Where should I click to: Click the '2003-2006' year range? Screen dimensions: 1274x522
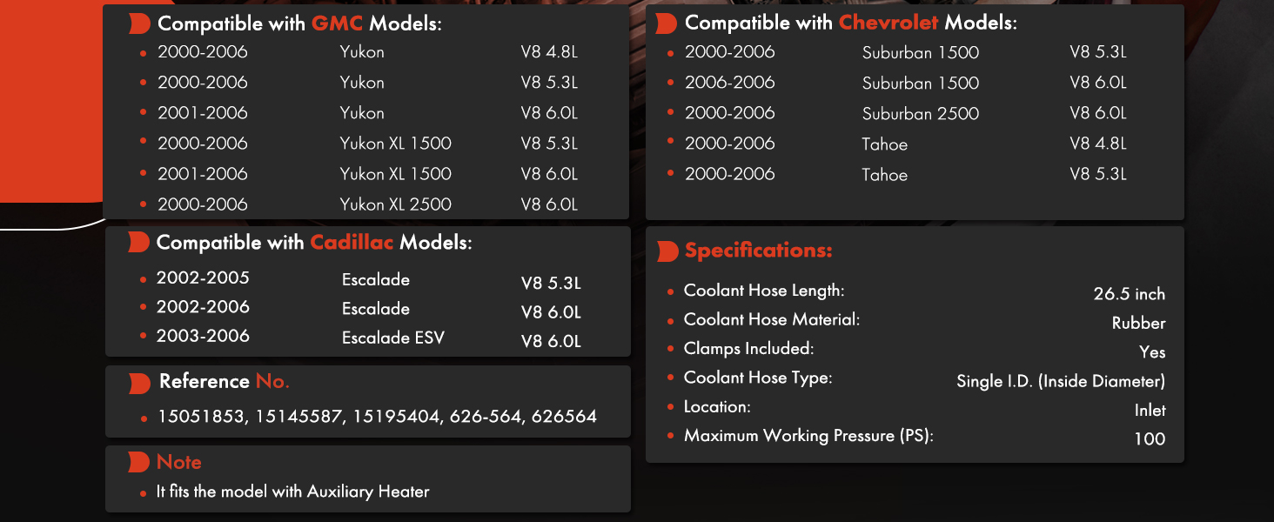[203, 336]
